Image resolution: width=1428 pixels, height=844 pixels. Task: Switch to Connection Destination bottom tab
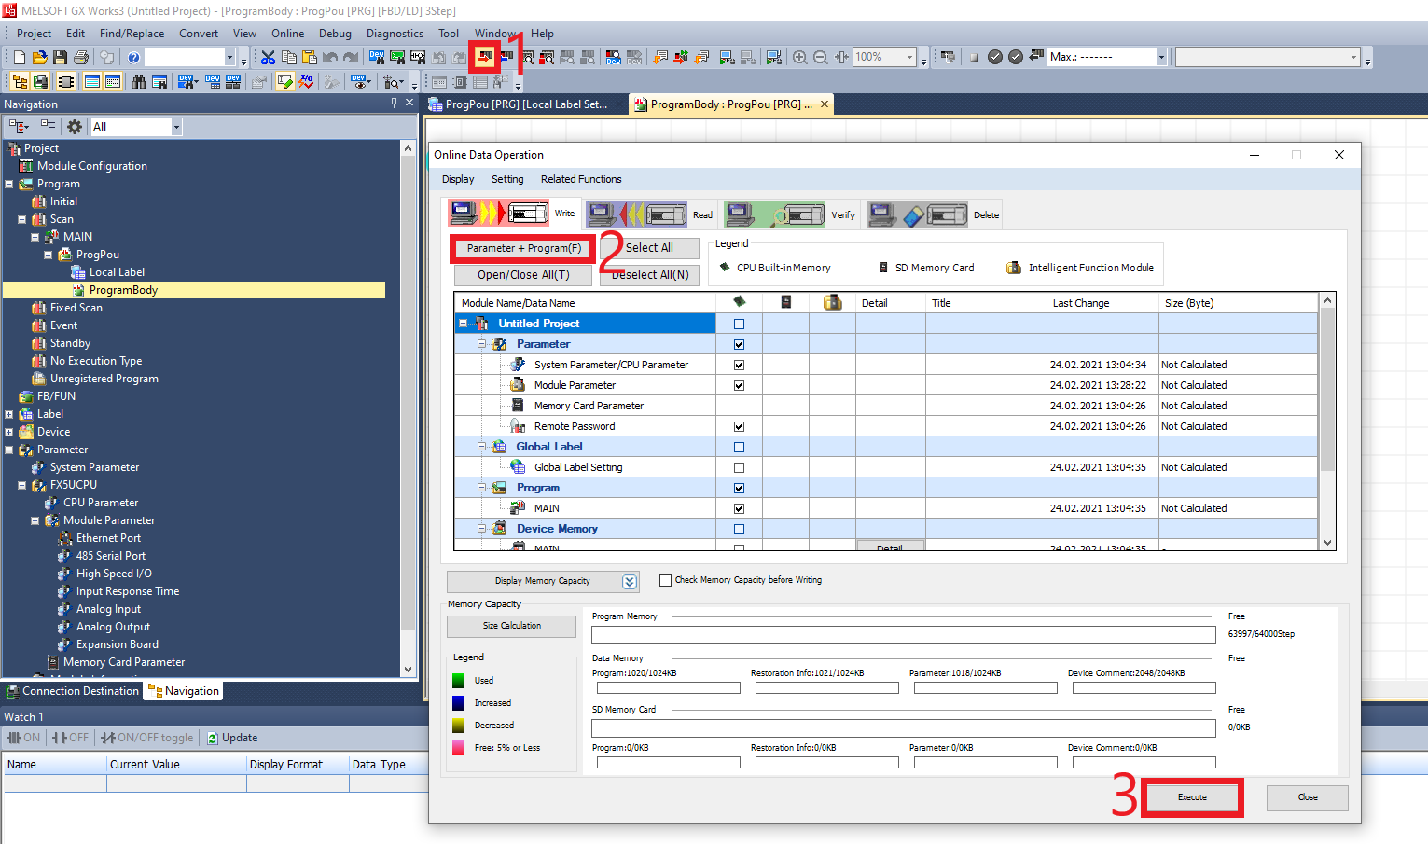[x=73, y=691]
